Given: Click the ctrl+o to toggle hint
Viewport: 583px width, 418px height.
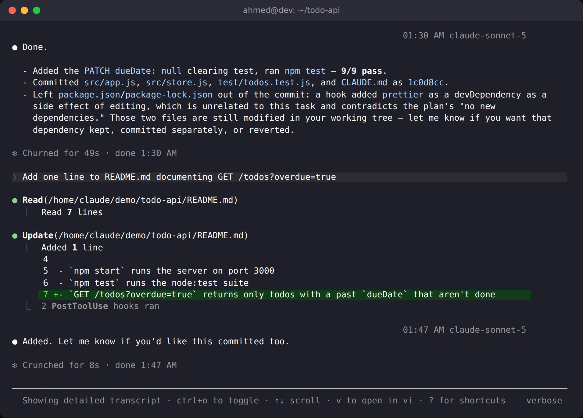Looking at the screenshot, I should [218, 401].
